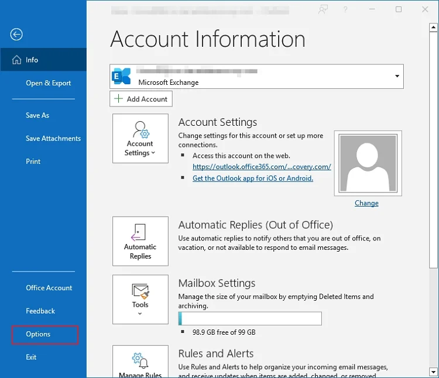Open Automatic Replies button
This screenshot has height=378, width=439.
140,241
